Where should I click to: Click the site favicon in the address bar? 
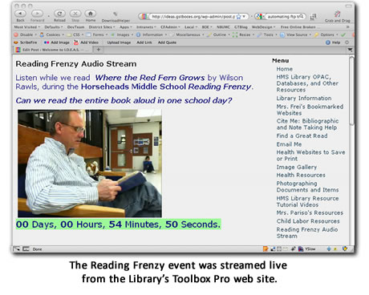pos(144,17)
